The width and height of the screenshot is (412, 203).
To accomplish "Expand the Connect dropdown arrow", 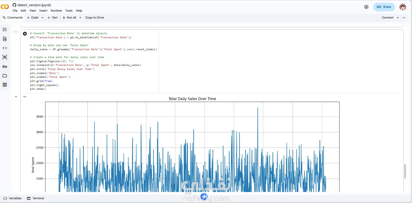I will pos(398,18).
